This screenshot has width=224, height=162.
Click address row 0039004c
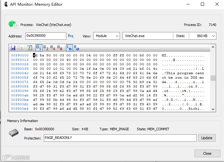click(20, 73)
